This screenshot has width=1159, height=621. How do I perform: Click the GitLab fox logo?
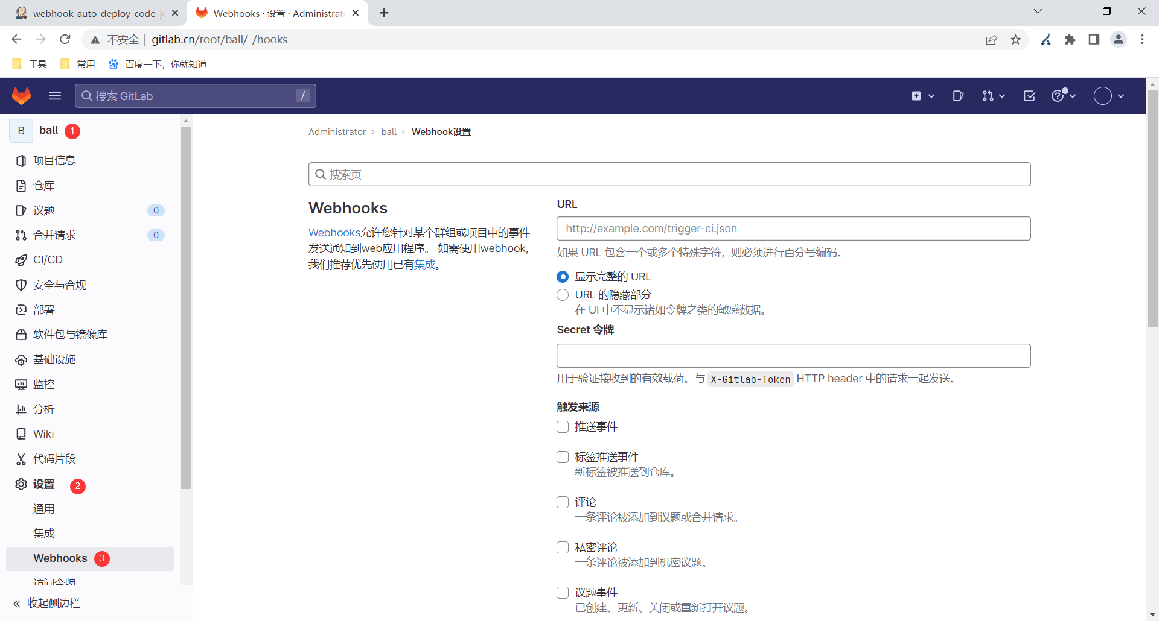click(x=22, y=96)
